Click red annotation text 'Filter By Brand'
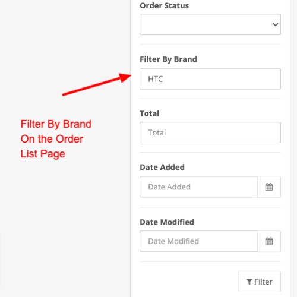 pyautogui.click(x=56, y=124)
